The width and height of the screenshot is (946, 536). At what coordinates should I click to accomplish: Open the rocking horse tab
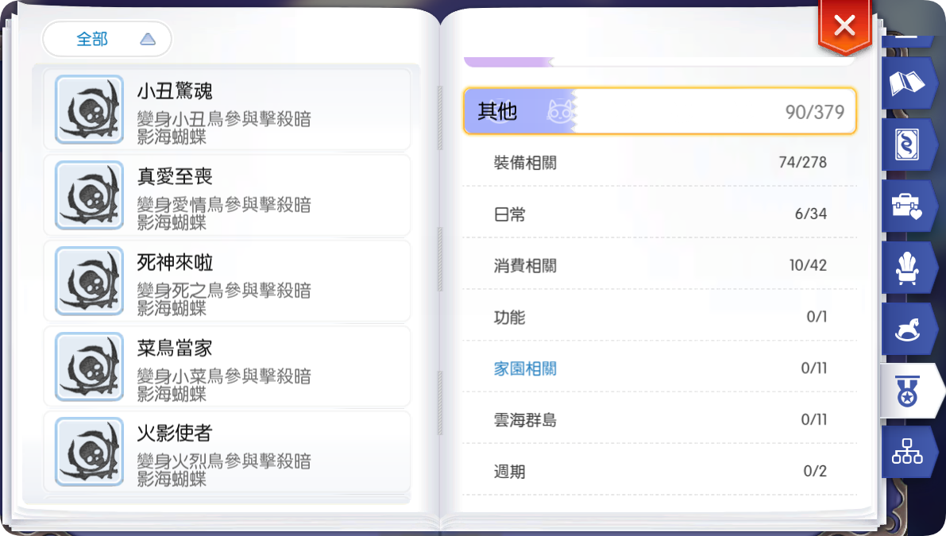click(907, 330)
